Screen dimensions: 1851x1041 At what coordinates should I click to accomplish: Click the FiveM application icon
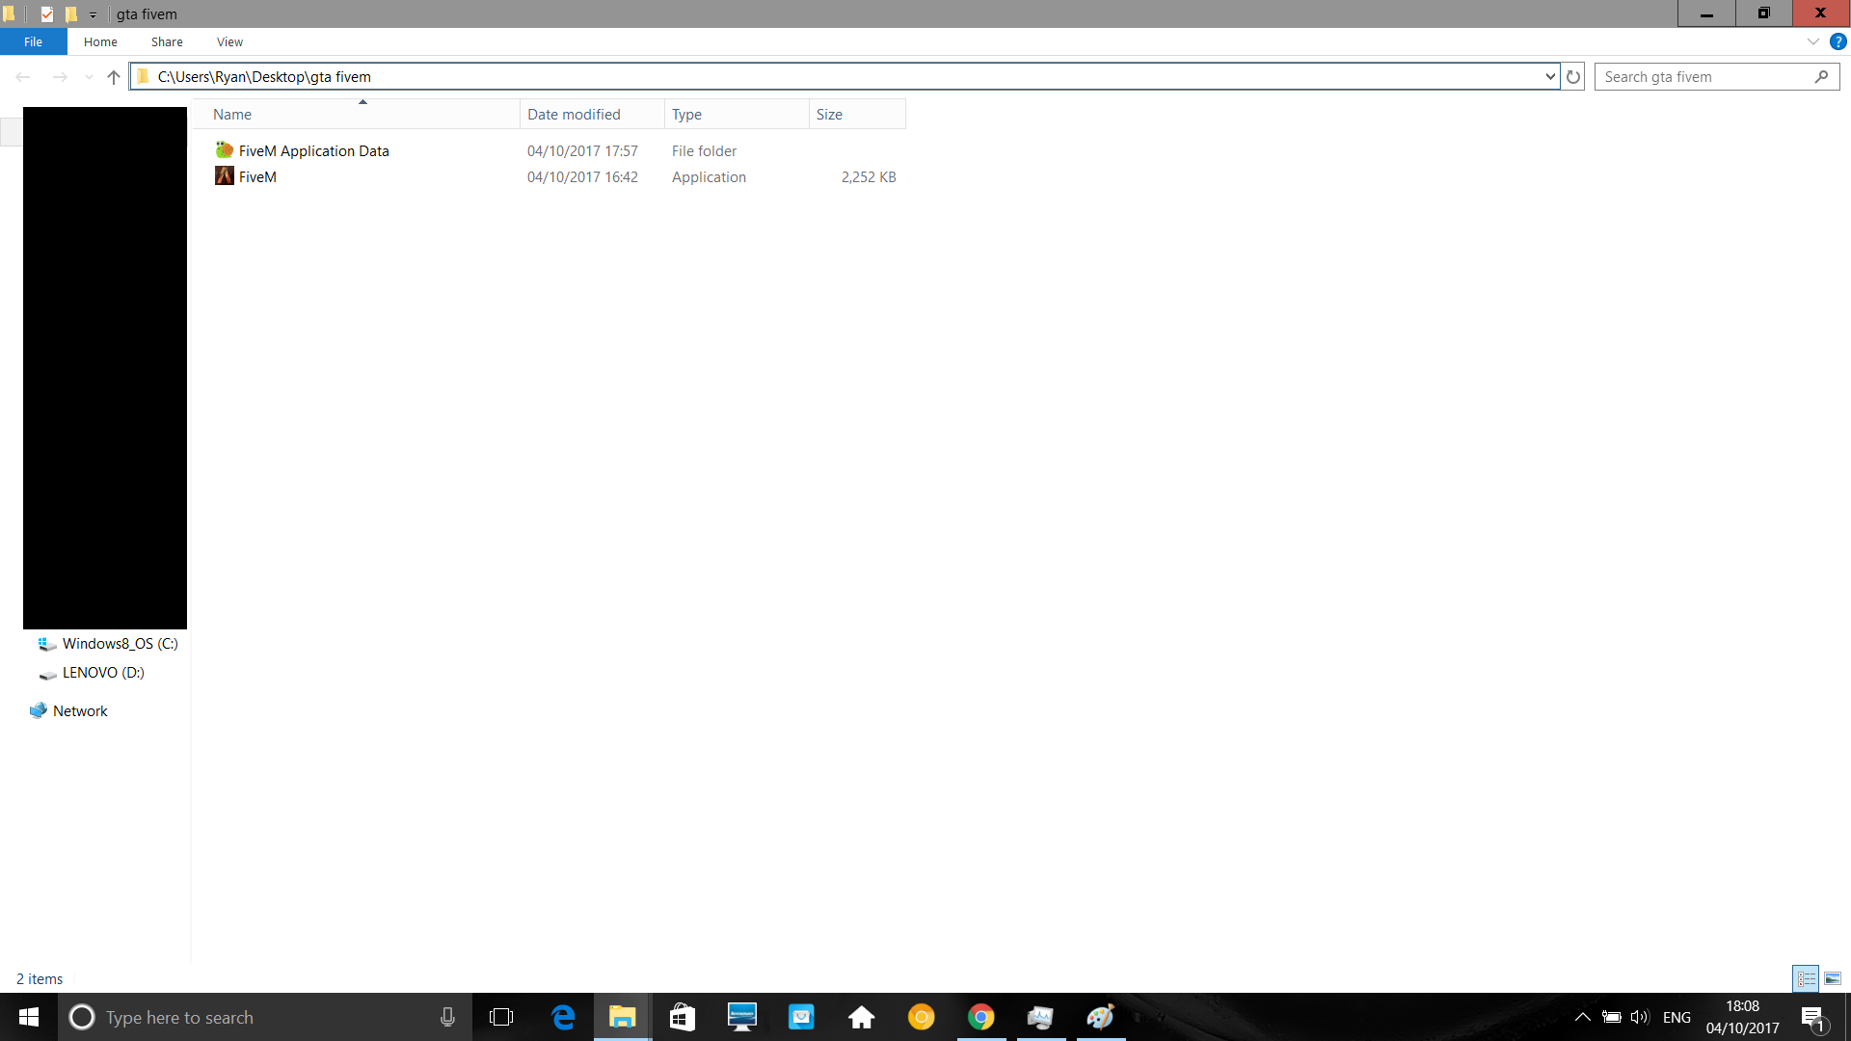225,176
